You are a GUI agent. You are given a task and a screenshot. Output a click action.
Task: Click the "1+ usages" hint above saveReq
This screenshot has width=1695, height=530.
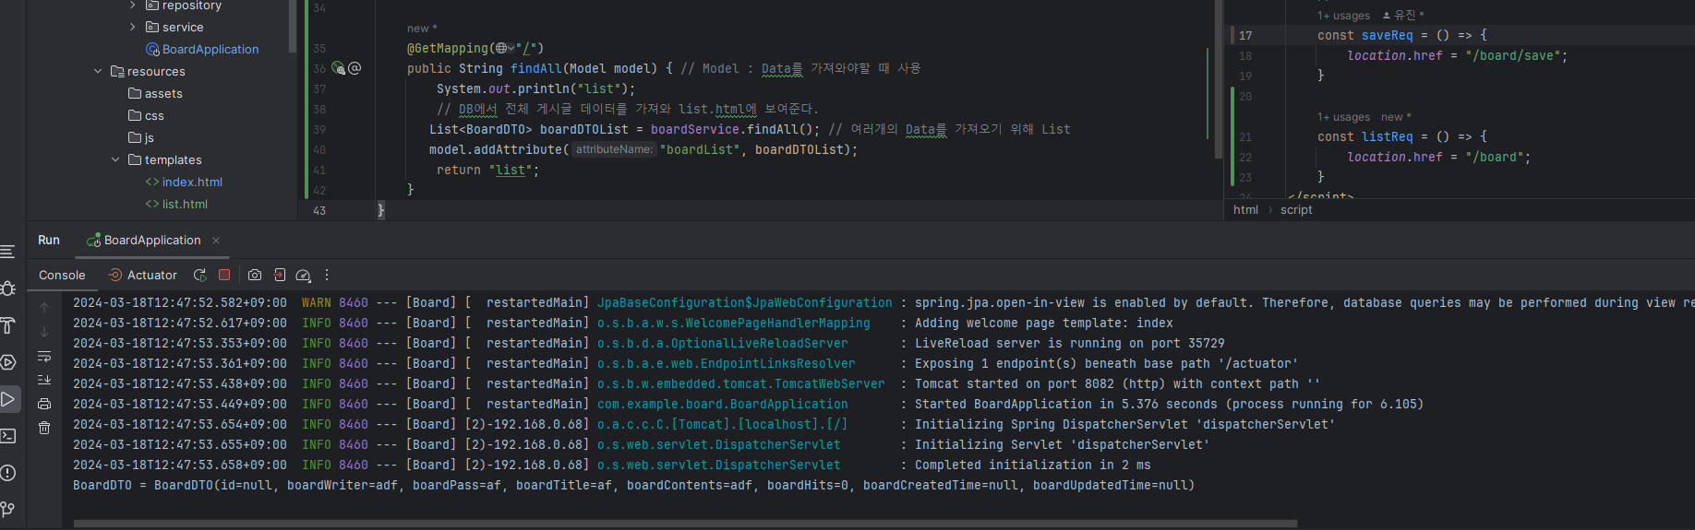[1343, 16]
